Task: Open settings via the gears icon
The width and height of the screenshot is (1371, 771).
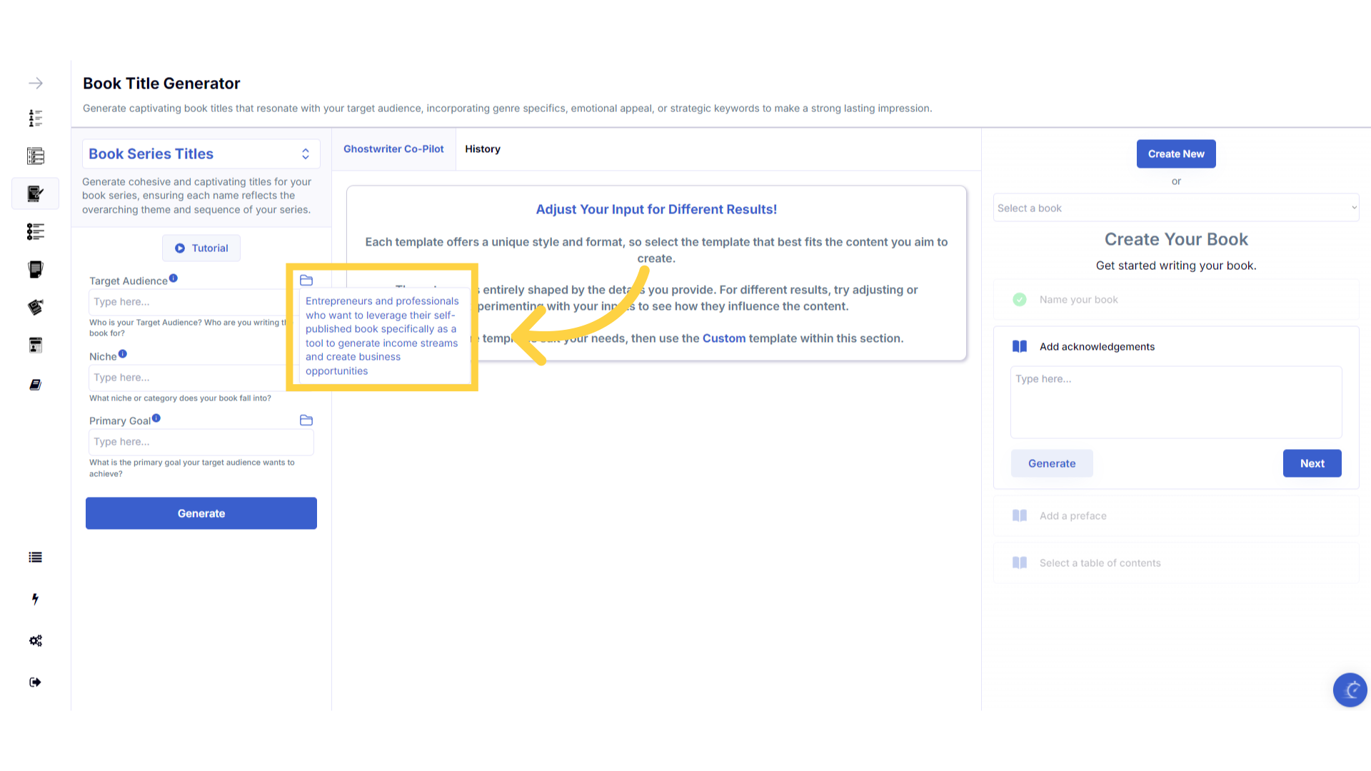Action: 35,640
